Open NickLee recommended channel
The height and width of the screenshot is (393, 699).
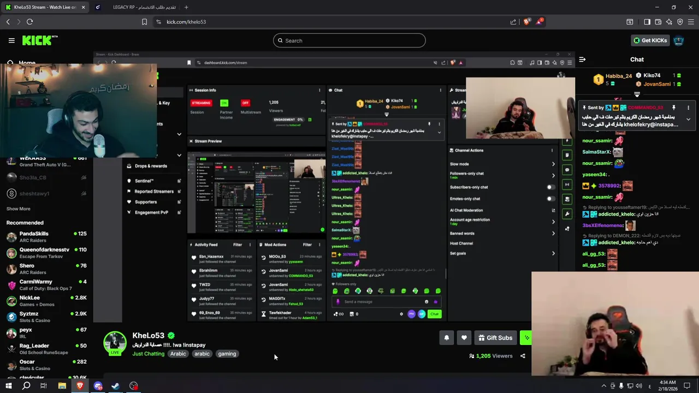46,301
